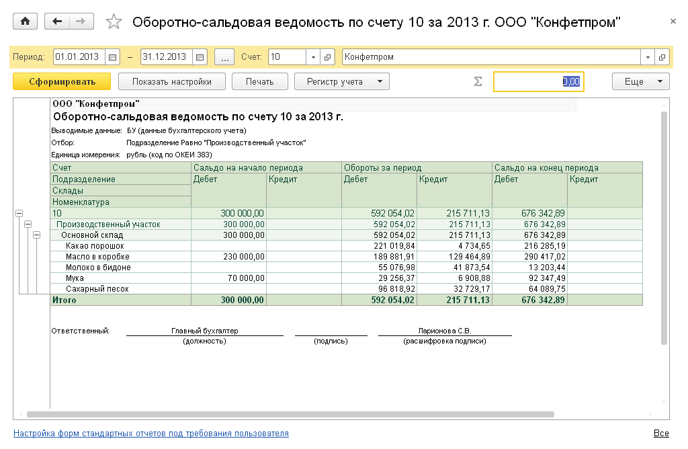Click the period selection ellipsis button
Image resolution: width=688 pixels, height=449 pixels.
(224, 57)
